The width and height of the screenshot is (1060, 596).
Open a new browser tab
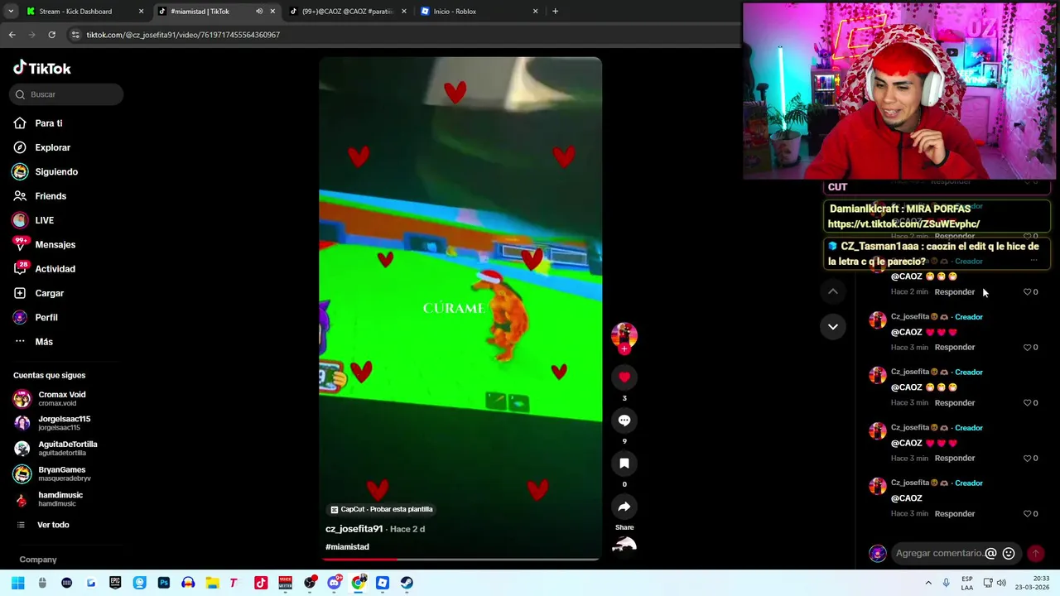(555, 12)
